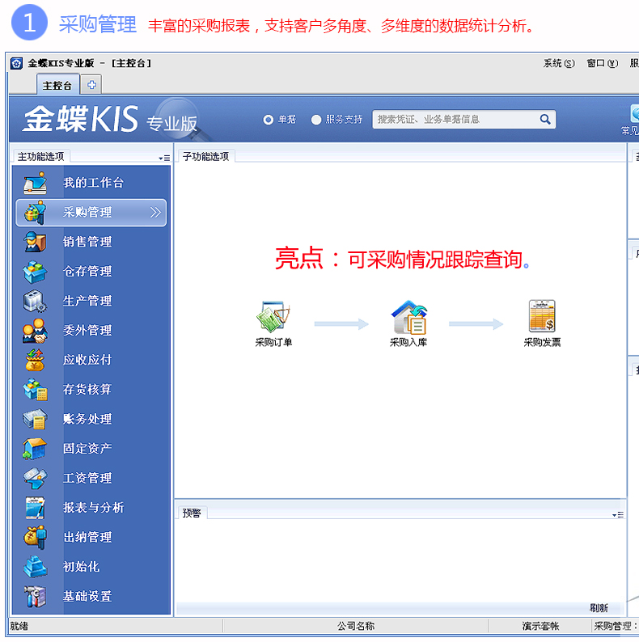This screenshot has height=642, width=639.
Task: Open the 系统(S) menu
Action: 559,63
